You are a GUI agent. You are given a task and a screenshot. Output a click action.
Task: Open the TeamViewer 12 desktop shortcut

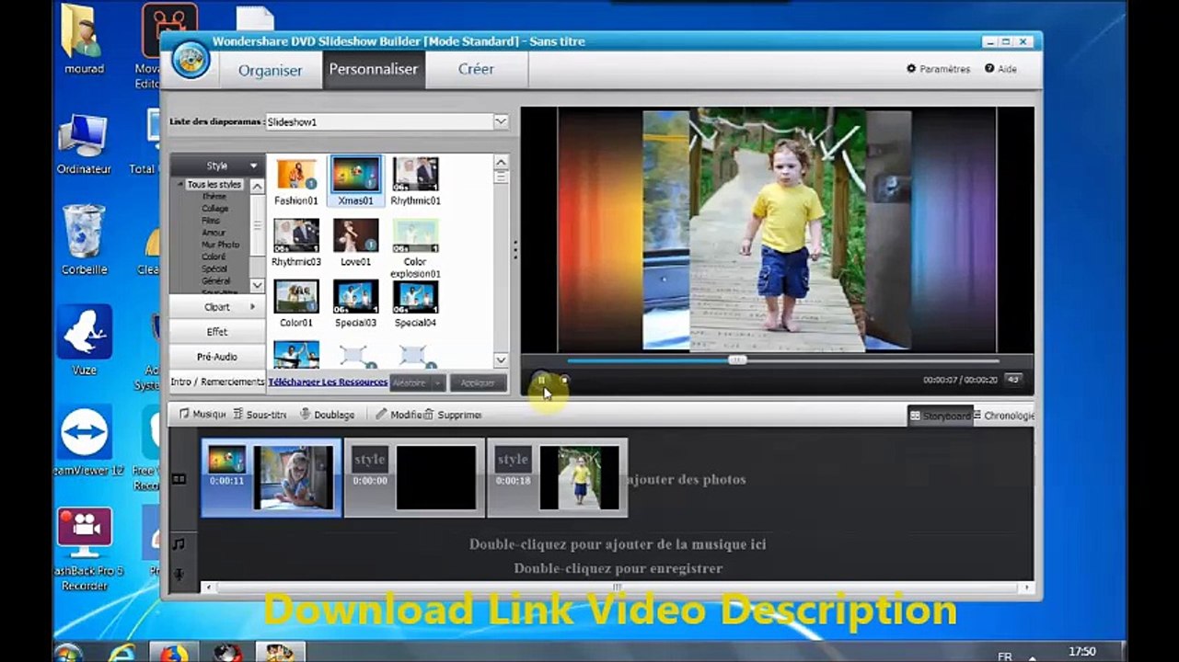[87, 441]
